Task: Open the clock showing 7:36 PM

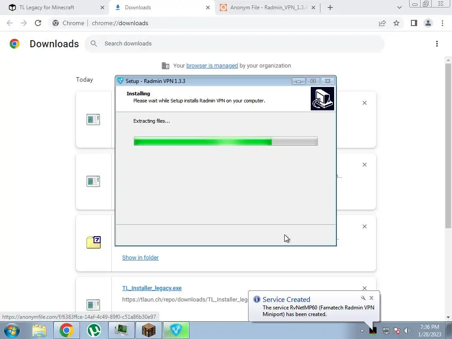Action: pos(429,331)
